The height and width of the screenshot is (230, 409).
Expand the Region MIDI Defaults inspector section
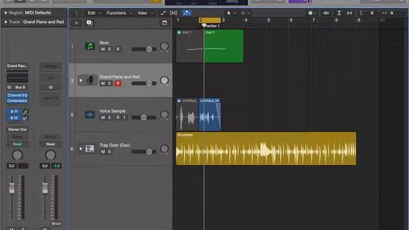6,13
